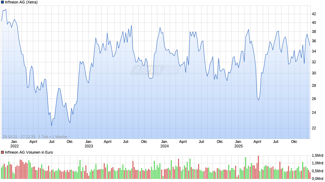This screenshot has height=182, width=325.
Task: Click the '1 Tick = 1 Woche' note
Action: coord(53,137)
